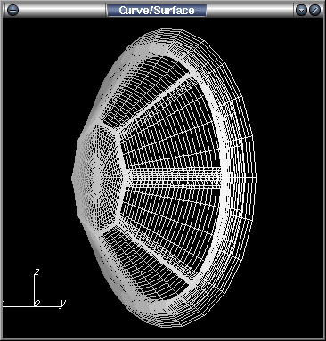Select the Curve/Surface title label
Viewport: 326px width, 341px height.
pos(157,11)
